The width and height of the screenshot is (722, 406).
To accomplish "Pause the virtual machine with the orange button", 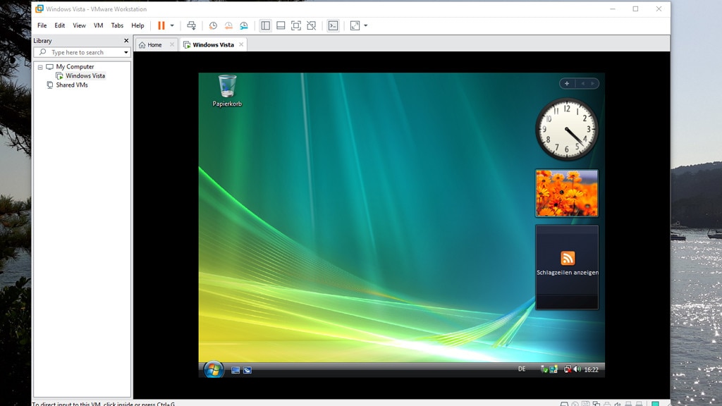I will click(x=161, y=26).
